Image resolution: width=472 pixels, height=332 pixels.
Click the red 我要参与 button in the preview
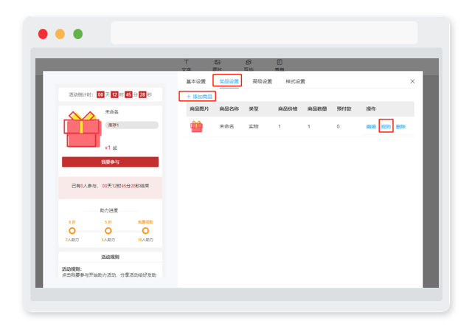110,162
